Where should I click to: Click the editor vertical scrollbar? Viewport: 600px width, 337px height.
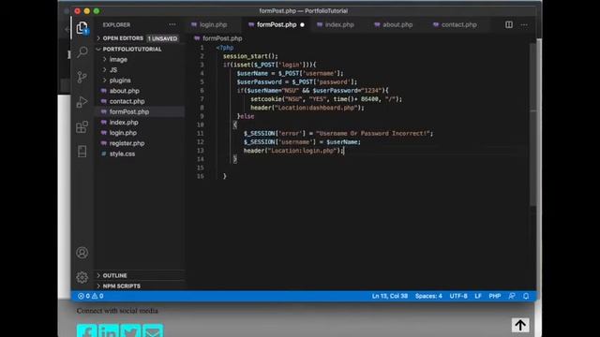click(x=533, y=125)
